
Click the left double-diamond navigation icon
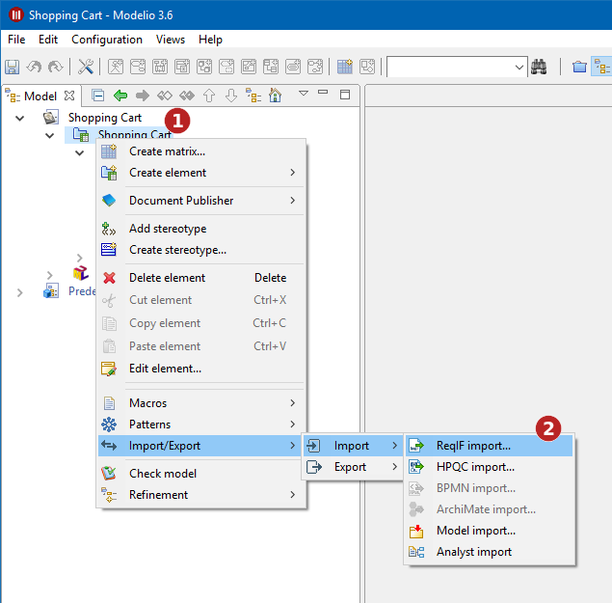click(164, 96)
